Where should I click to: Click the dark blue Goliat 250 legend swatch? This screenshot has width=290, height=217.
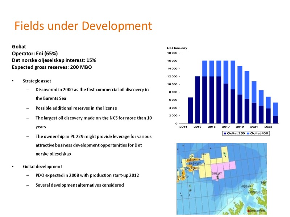pos(225,133)
